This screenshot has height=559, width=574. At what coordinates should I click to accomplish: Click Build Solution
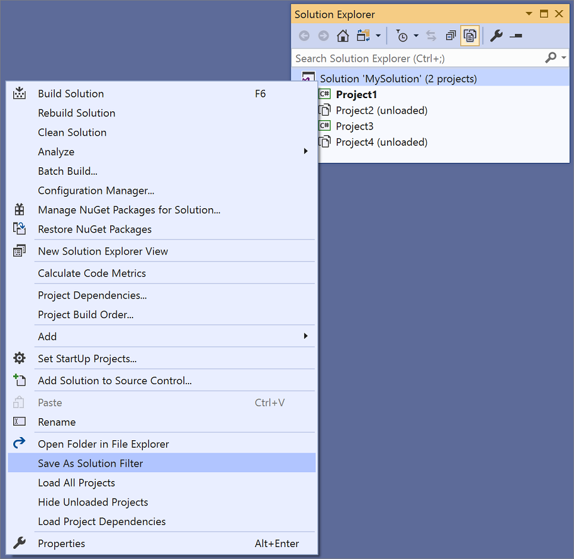pos(70,93)
